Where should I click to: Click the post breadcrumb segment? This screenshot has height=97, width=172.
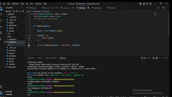tap(28, 11)
